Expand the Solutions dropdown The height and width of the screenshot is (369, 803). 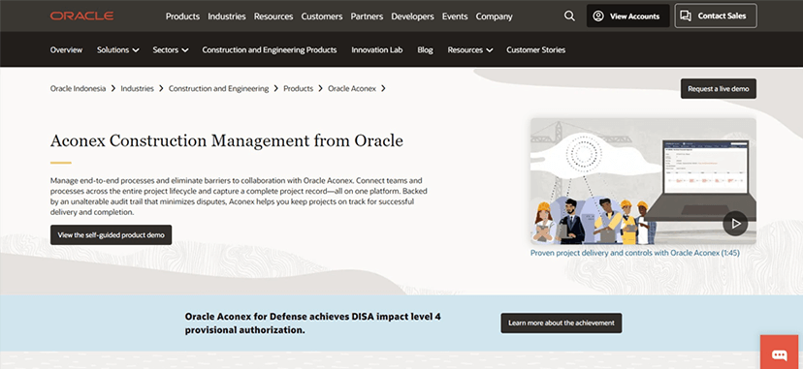click(117, 50)
